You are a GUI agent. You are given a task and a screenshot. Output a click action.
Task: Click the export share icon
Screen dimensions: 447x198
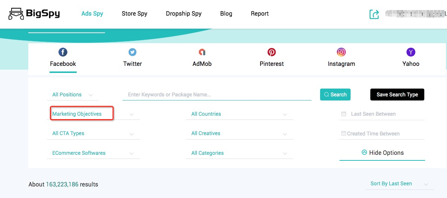pos(374,14)
